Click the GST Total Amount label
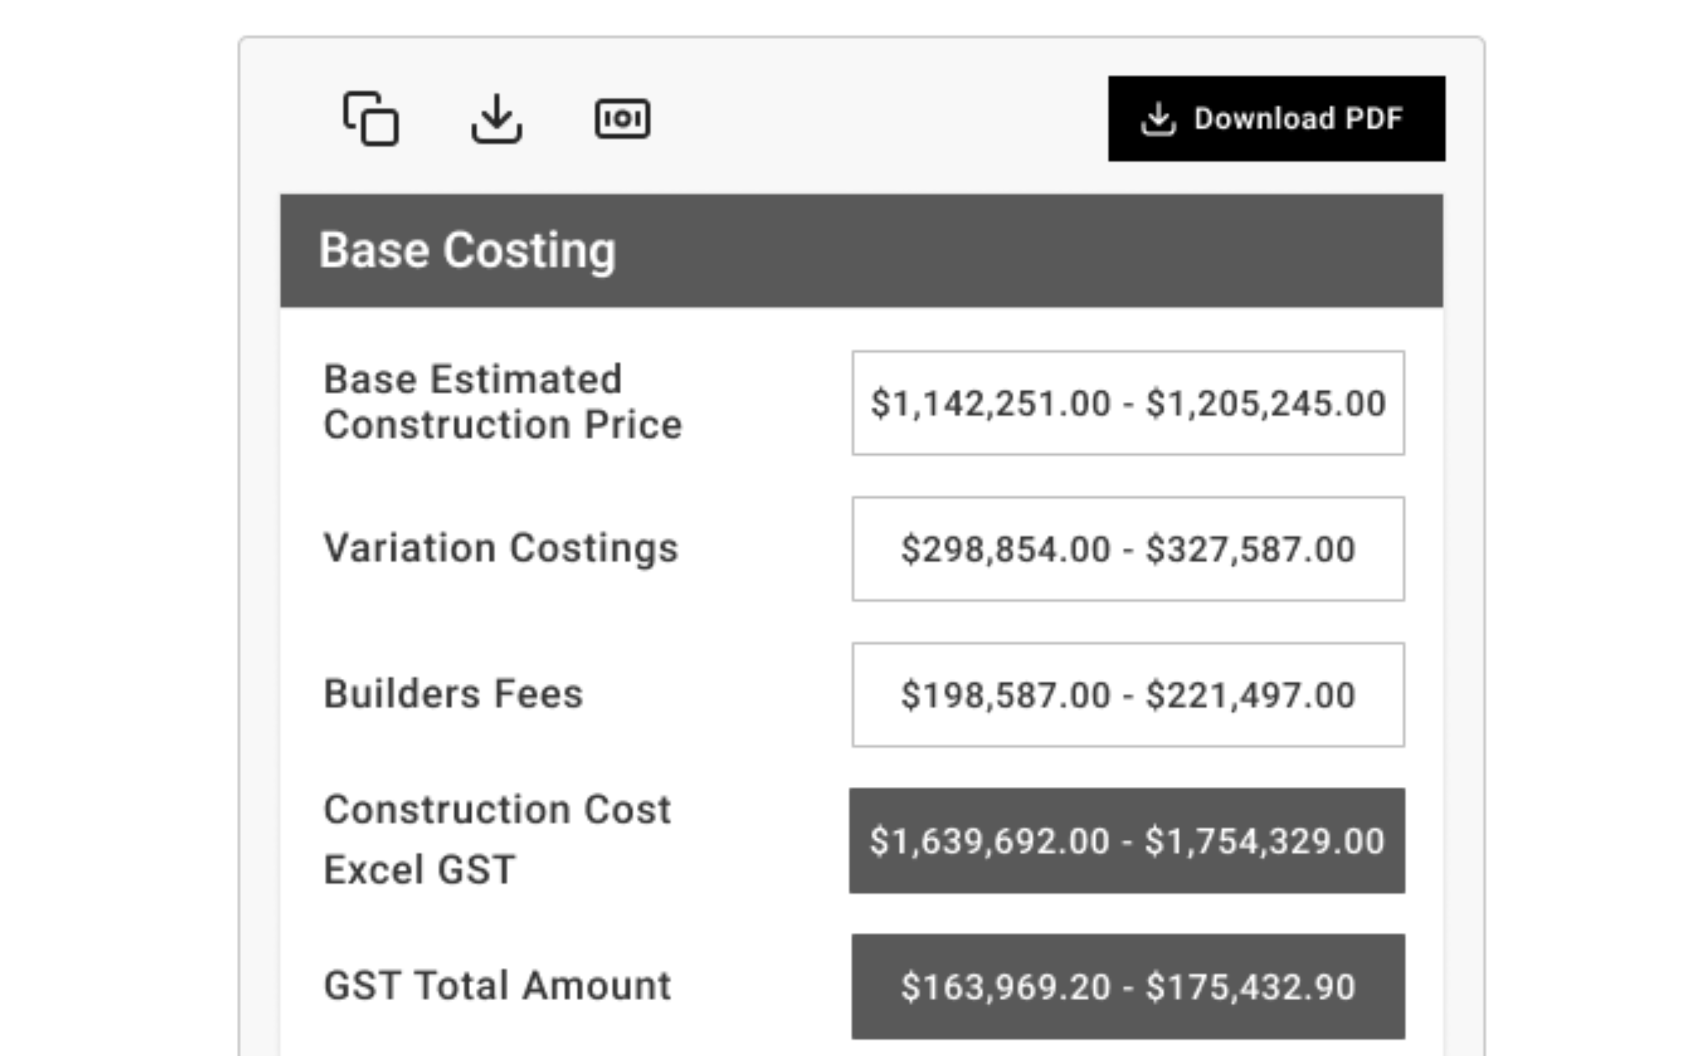This screenshot has height=1056, width=1690. click(497, 986)
